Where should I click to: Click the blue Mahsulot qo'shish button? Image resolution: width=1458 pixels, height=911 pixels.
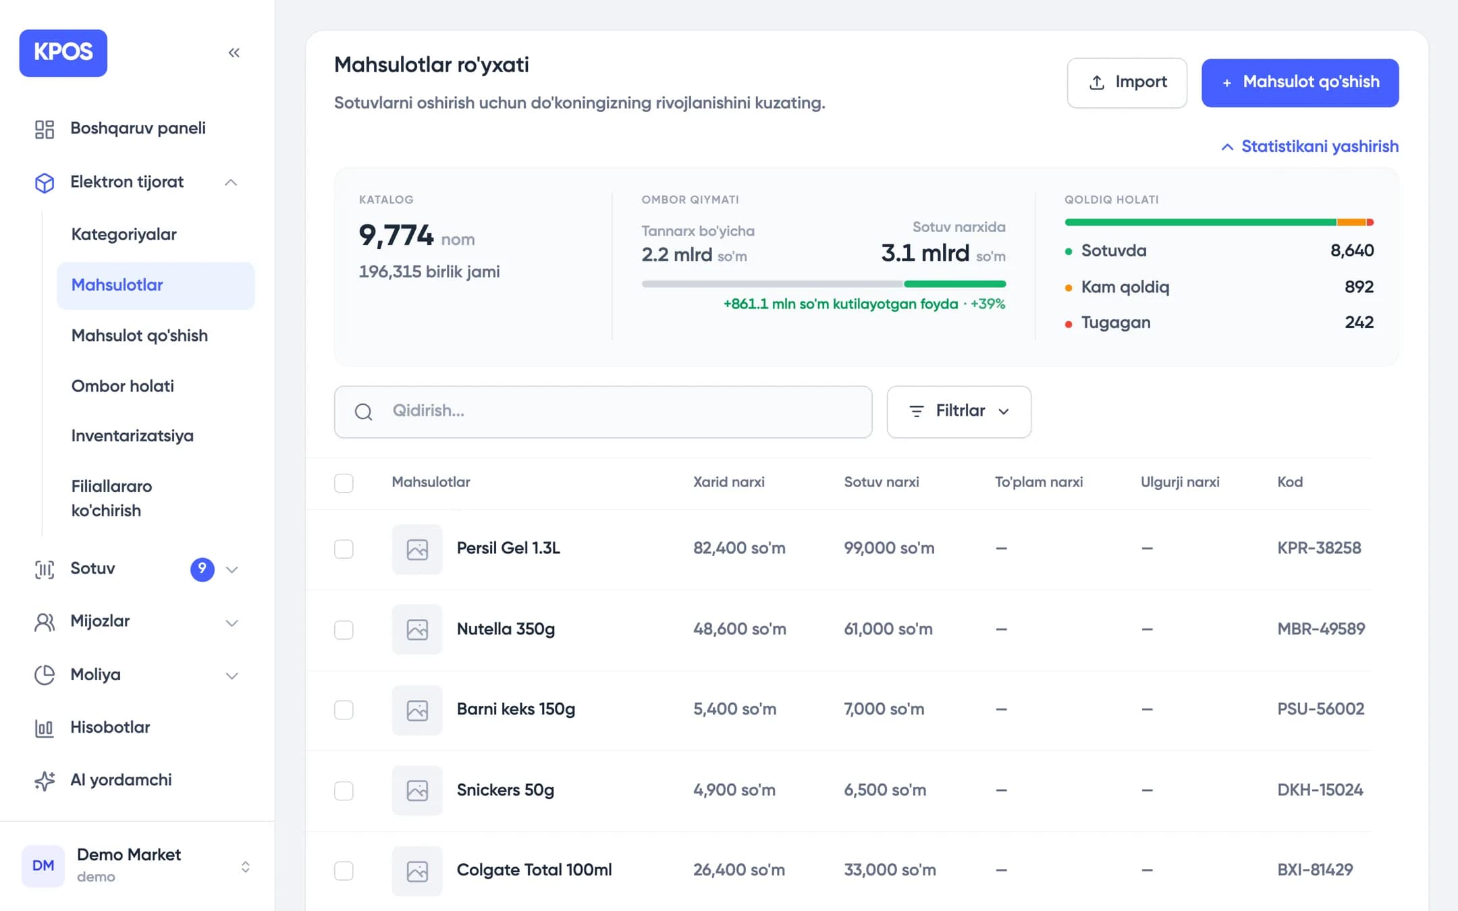coord(1300,82)
